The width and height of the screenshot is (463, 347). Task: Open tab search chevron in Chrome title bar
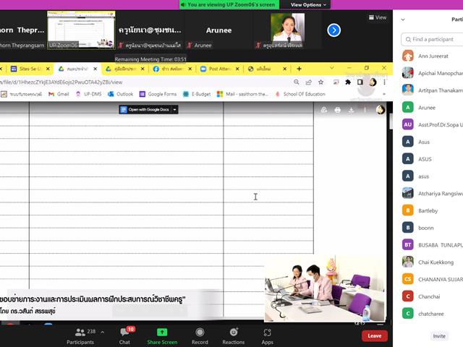coord(332,68)
